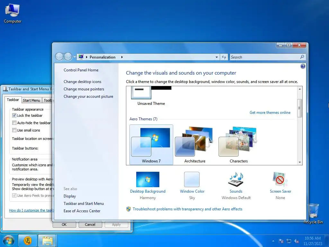Screen dimensions: 329x247
Task: Click the shield icon beside Troubleshoot link
Action: tap(129, 209)
